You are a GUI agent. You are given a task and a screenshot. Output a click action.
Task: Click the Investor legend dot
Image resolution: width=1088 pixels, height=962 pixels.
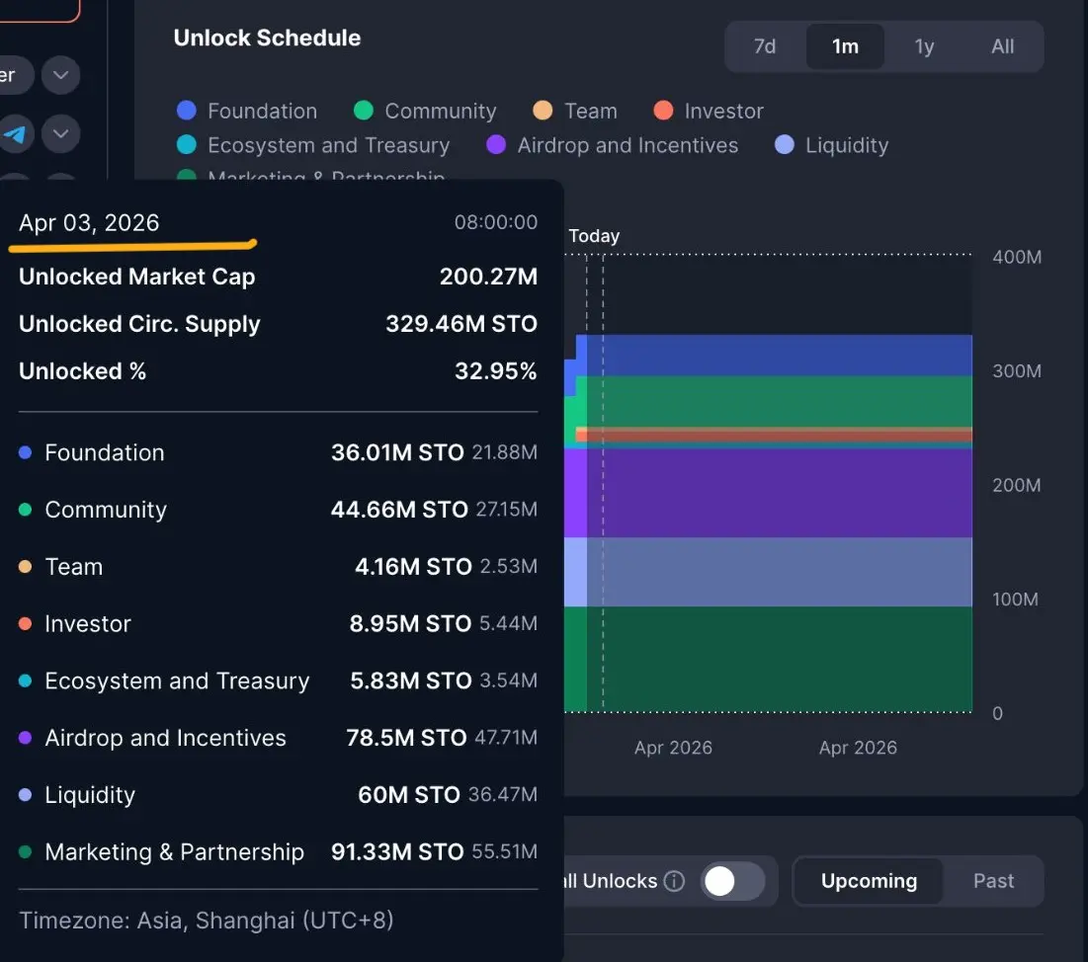pos(663,111)
